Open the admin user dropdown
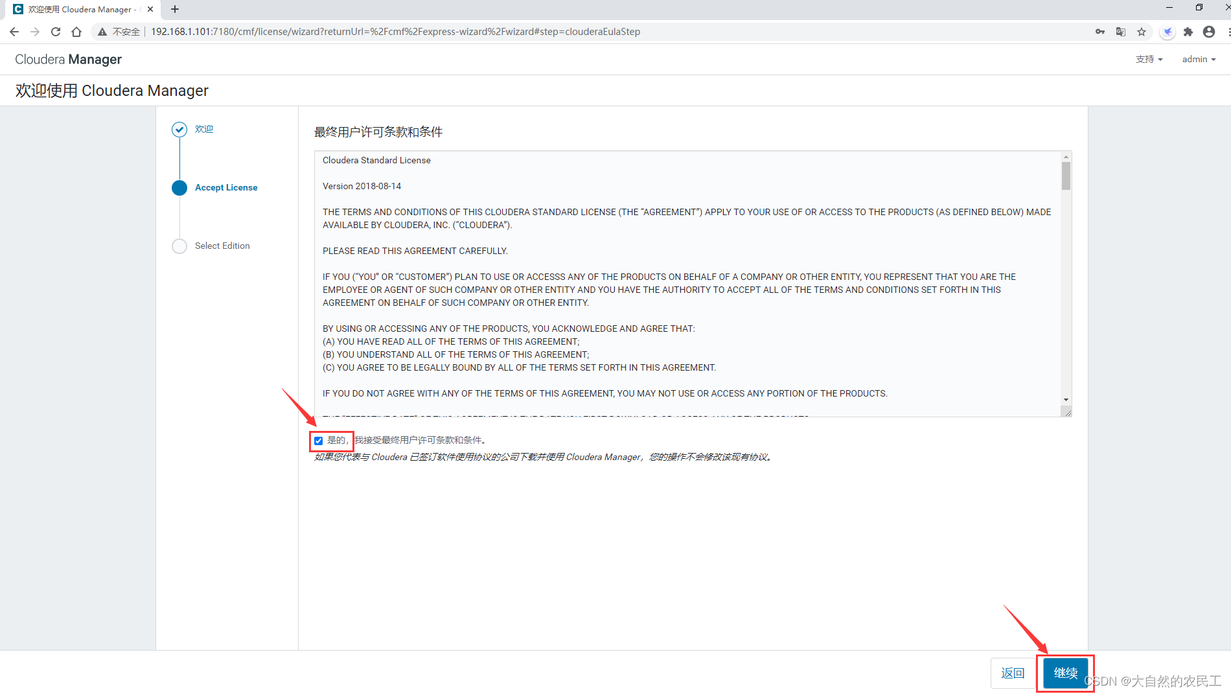 pos(1199,60)
